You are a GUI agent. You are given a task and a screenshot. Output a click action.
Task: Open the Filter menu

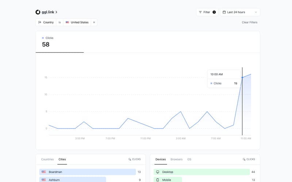(x=207, y=12)
